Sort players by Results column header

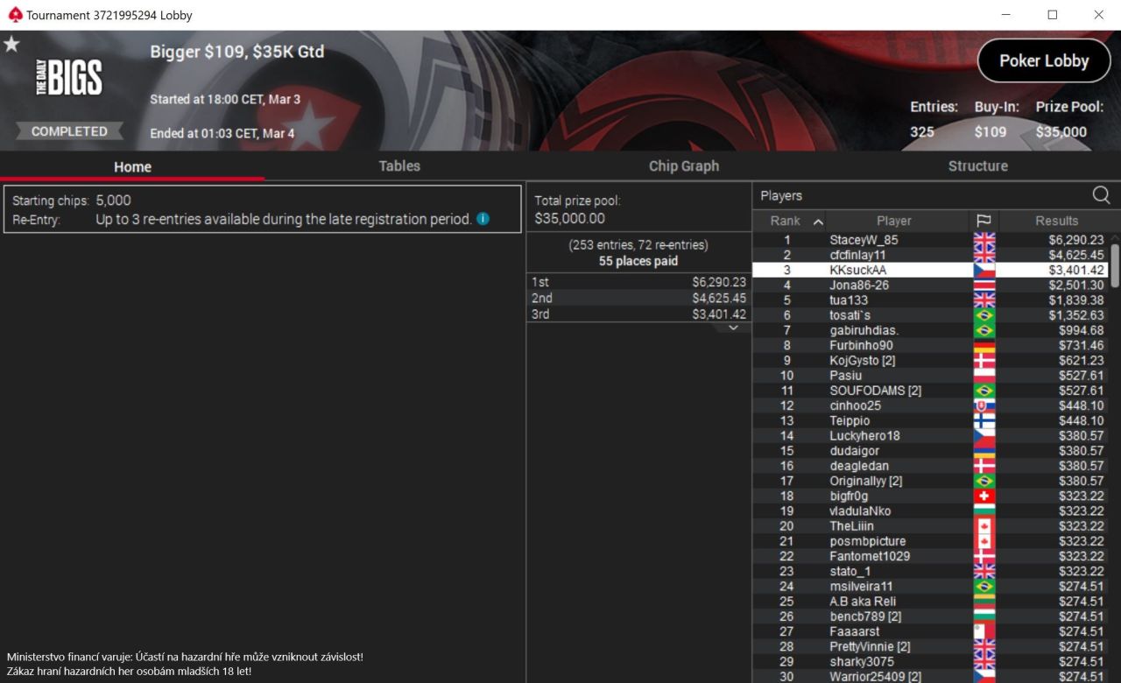click(x=1056, y=221)
